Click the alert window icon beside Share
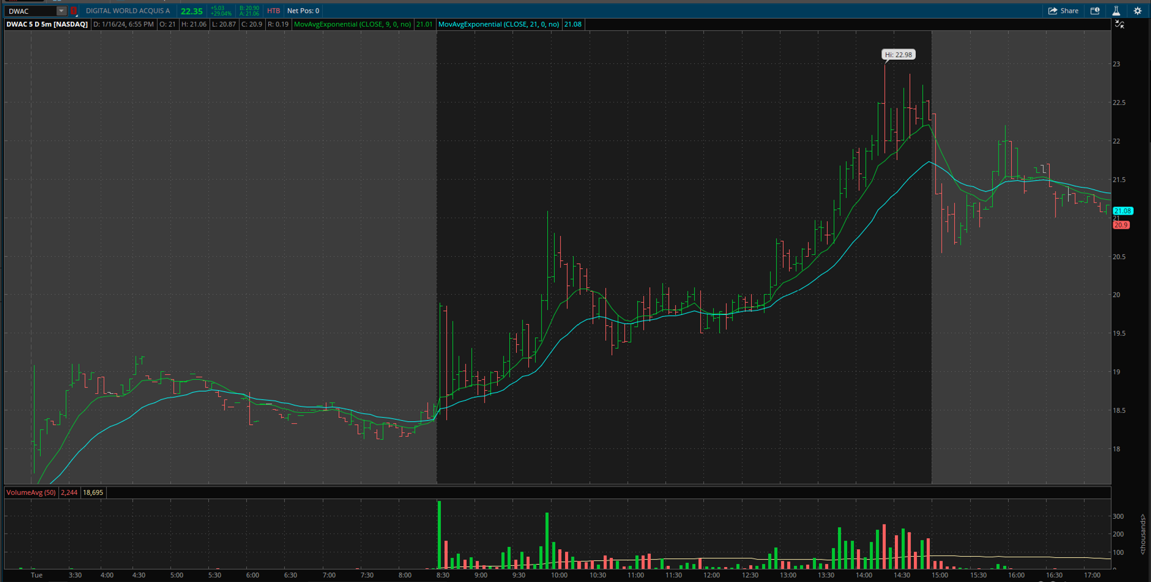Screen dimensions: 1151x582 1096,10
